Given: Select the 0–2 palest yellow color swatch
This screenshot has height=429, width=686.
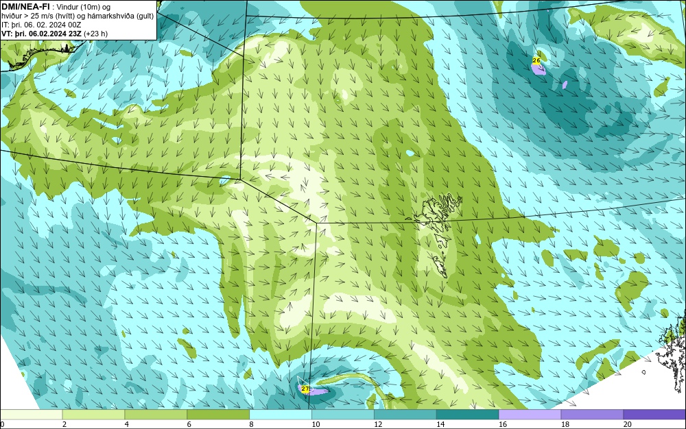Looking at the screenshot, I should (x=31, y=415).
